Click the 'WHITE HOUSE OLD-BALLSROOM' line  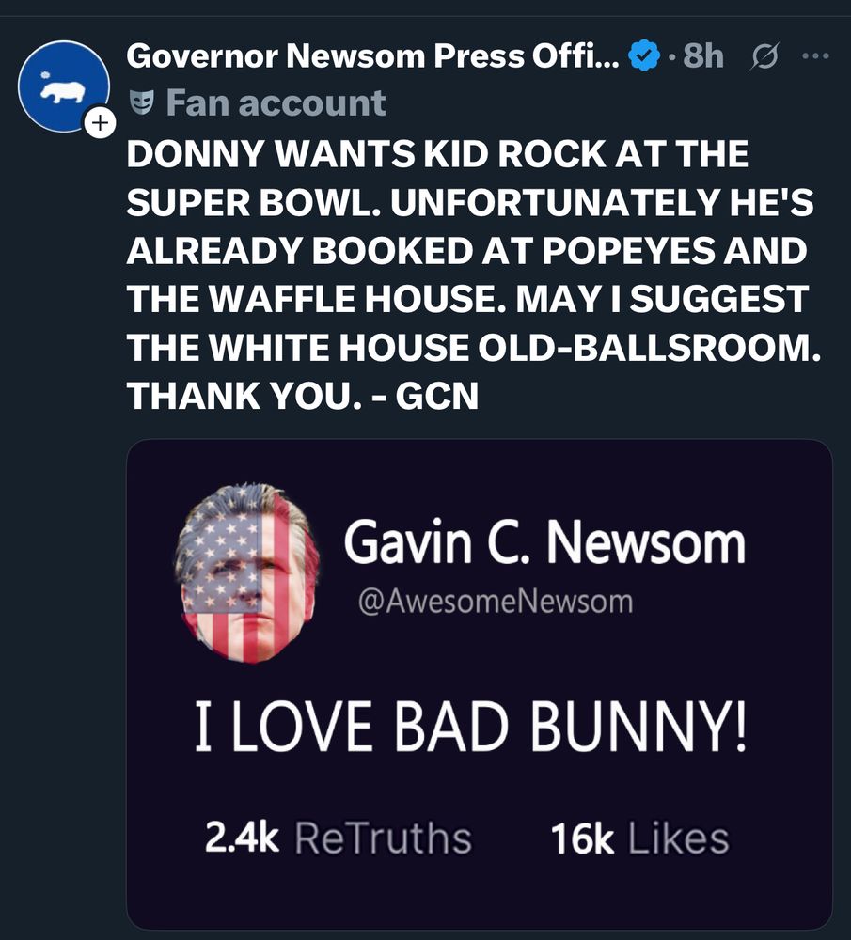coord(474,349)
